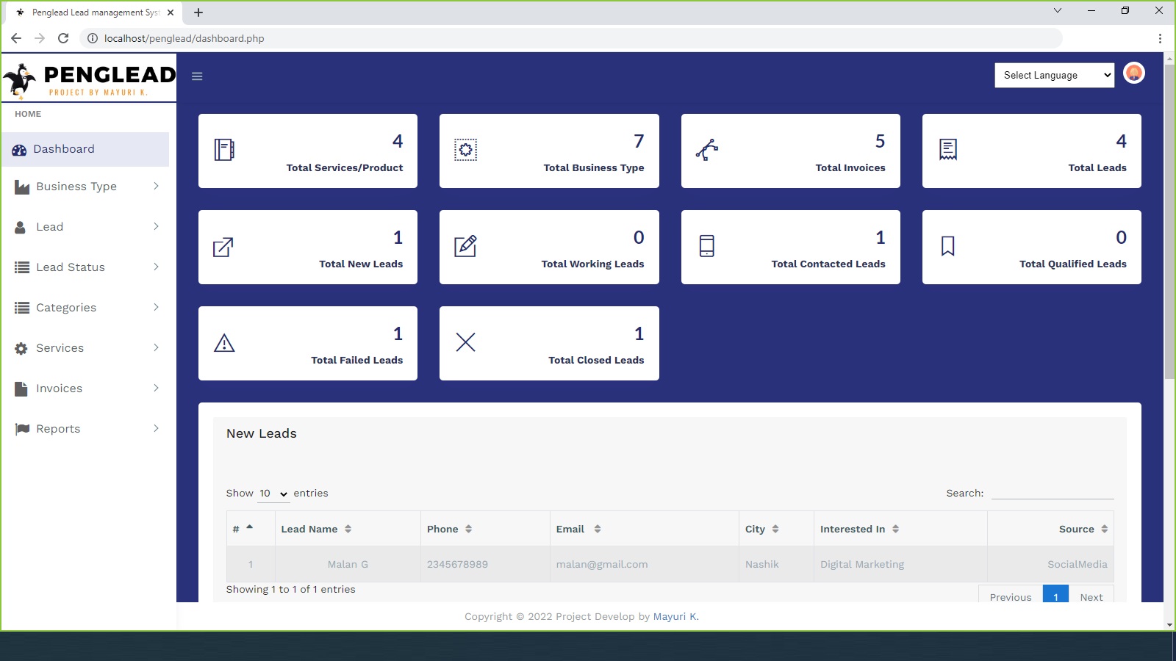This screenshot has height=661, width=1176.
Task: Open a new browser tab
Action: tap(198, 12)
